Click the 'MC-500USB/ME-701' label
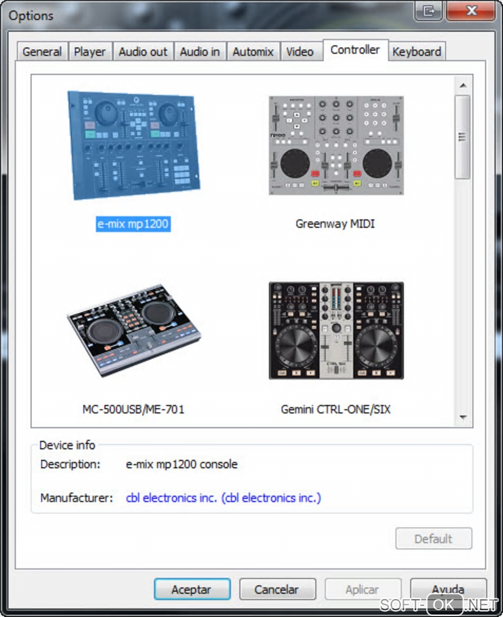Screen dimensions: 503x617 tap(133, 409)
